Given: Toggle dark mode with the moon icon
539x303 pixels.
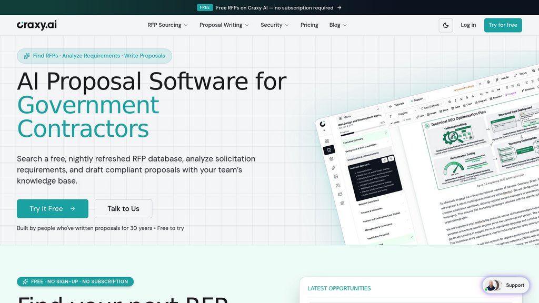Looking at the screenshot, I should tap(445, 25).
